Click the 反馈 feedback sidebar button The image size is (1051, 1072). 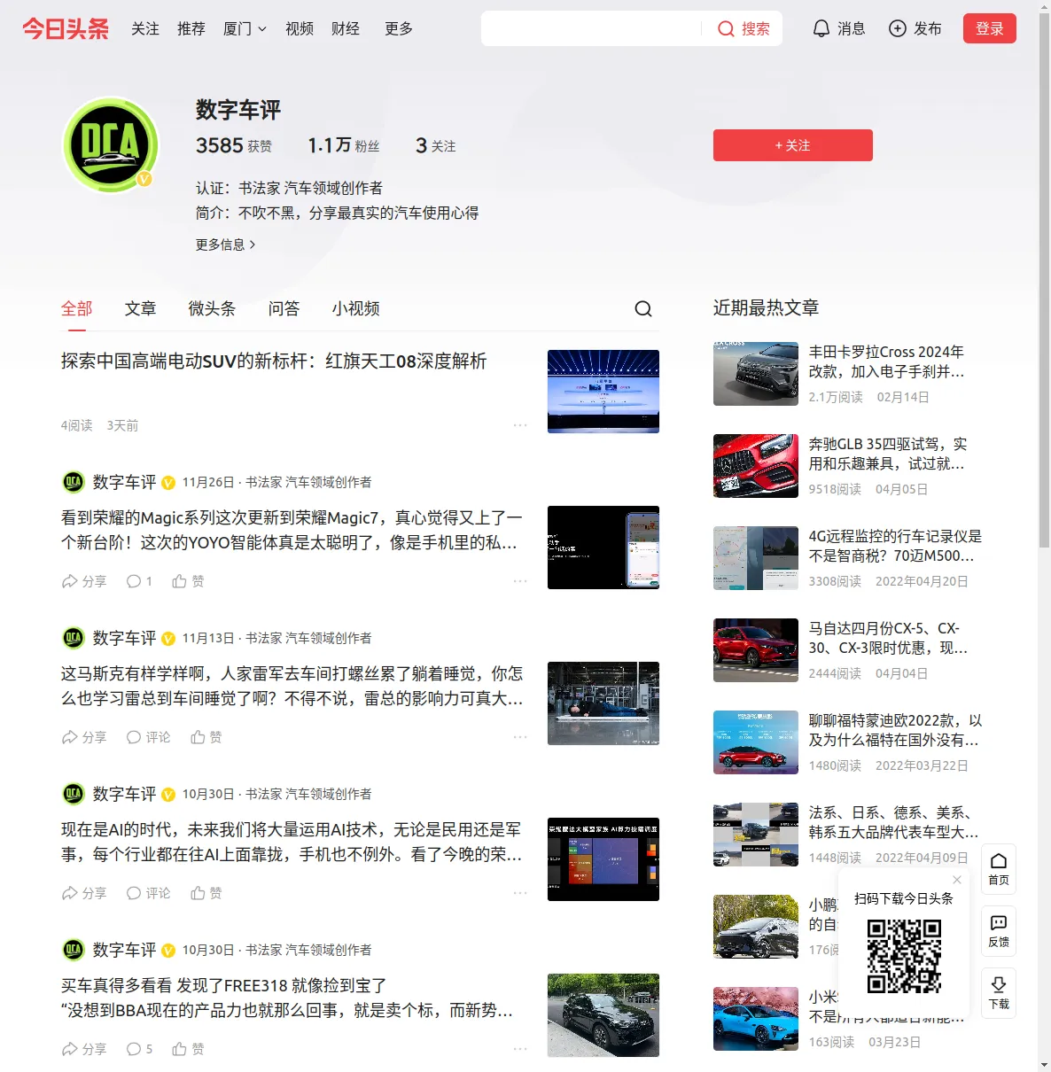click(x=999, y=931)
